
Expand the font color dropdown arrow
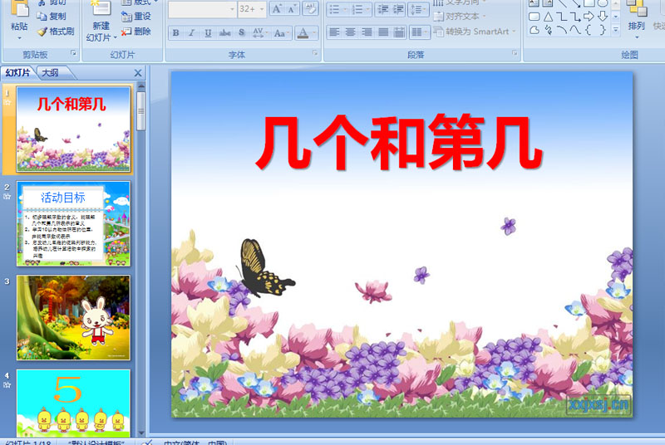[x=314, y=32]
